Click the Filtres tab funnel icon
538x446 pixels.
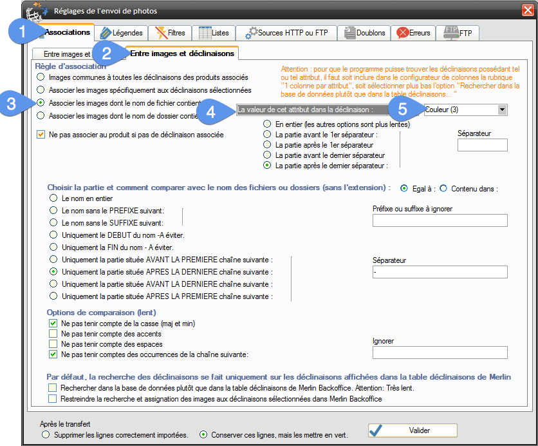point(161,32)
